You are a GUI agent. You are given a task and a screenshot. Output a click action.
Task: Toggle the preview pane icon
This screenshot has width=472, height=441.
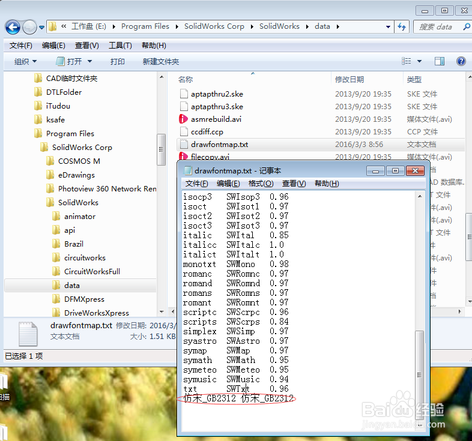[x=440, y=61]
